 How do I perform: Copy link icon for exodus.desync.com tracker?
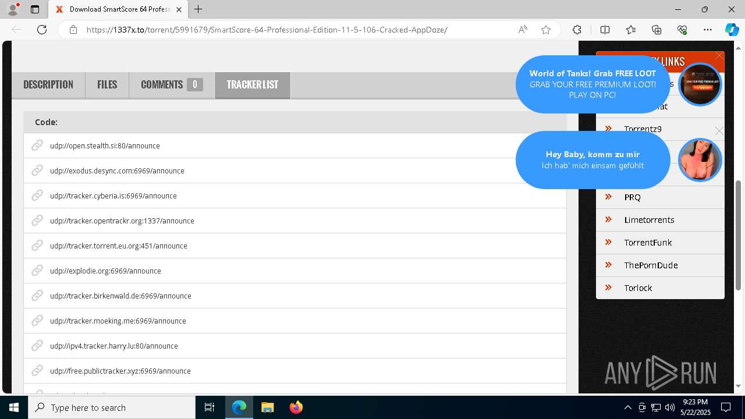pyautogui.click(x=37, y=171)
